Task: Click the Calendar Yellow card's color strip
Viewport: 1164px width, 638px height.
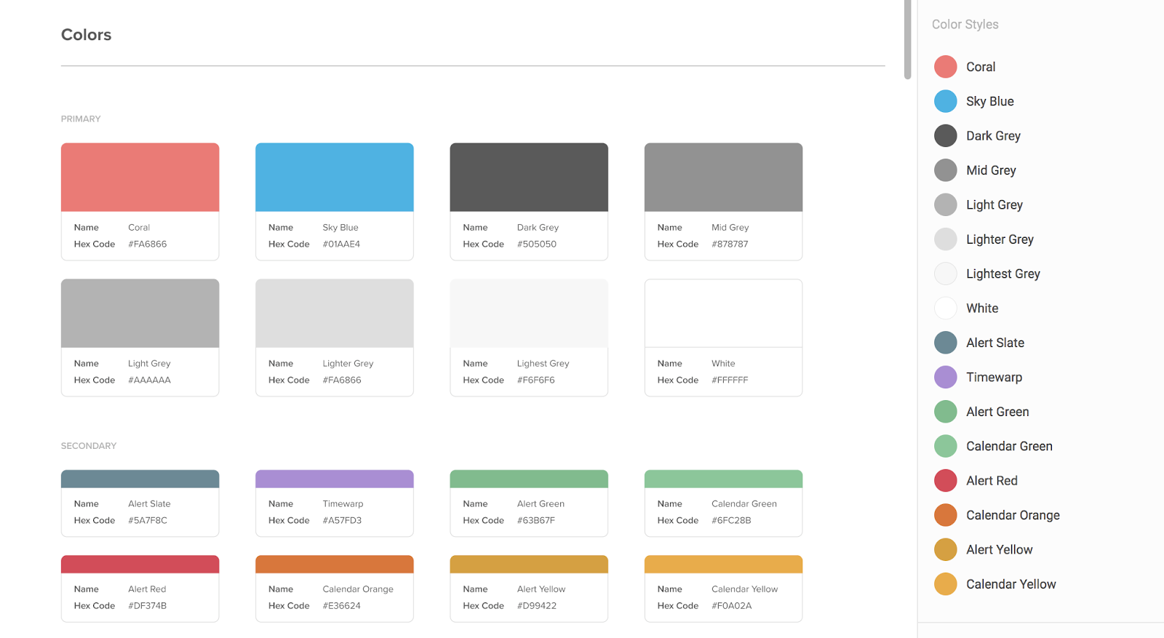Action: (x=723, y=565)
